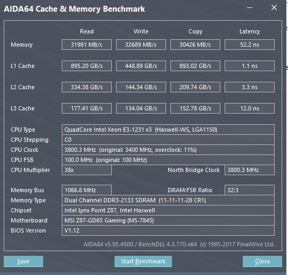
Task: Click the Write column header
Action: (x=141, y=31)
